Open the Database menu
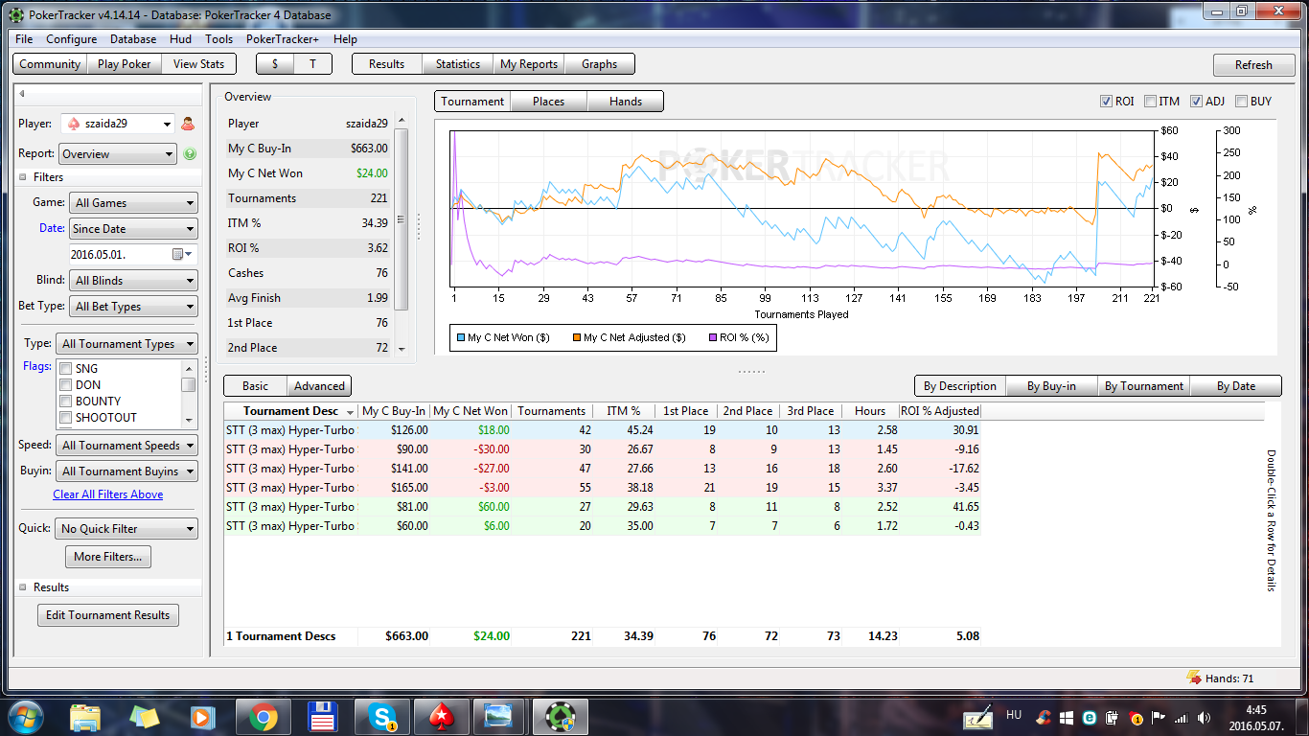 (133, 39)
